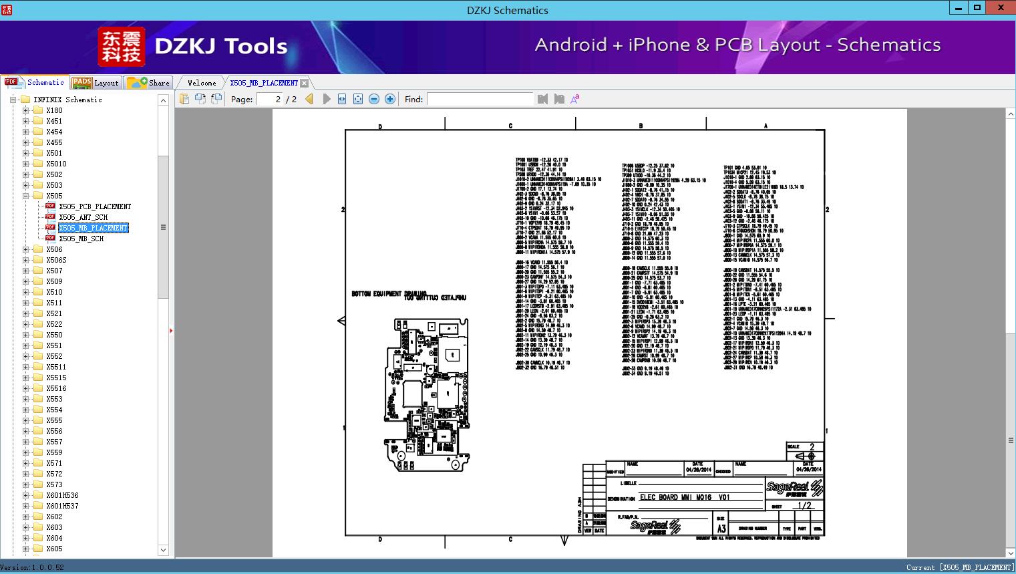Click the page number input field
This screenshot has height=574, width=1016.
click(270, 99)
